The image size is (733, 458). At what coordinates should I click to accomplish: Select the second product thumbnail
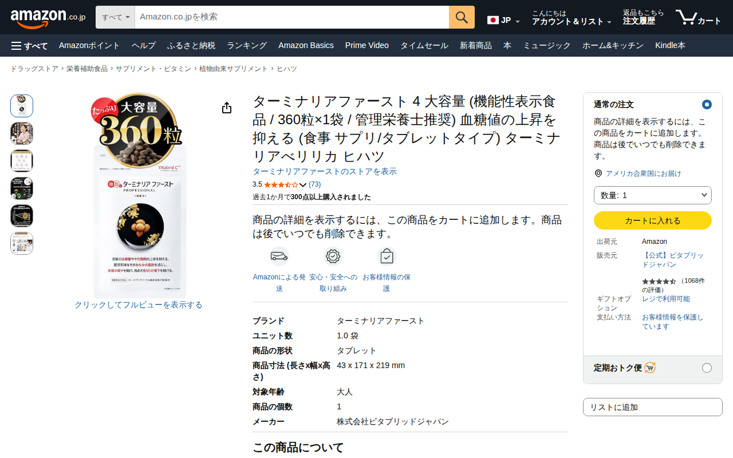[x=22, y=133]
